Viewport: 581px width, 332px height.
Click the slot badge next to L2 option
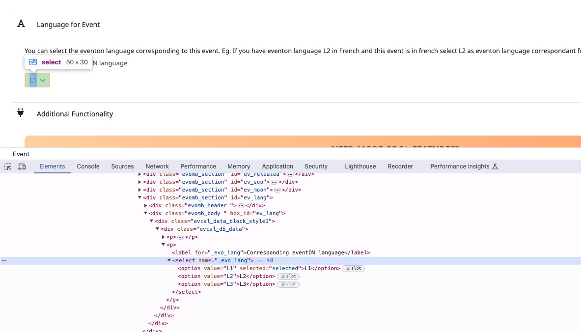(288, 277)
